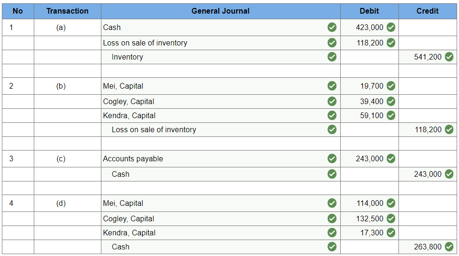Image resolution: width=459 pixels, height=256 pixels.
Task: Click checkmark beside 19,700 debit amount
Action: coord(391,86)
